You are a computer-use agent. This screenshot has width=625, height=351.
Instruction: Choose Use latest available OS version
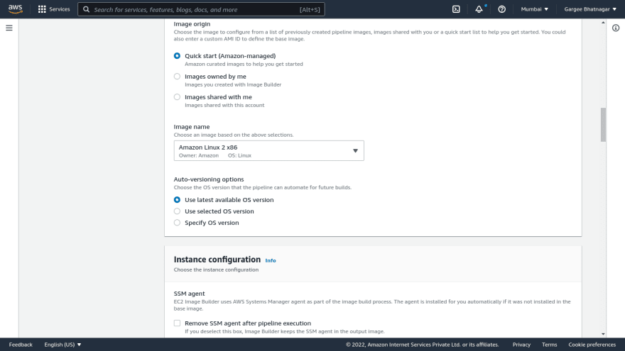point(177,200)
